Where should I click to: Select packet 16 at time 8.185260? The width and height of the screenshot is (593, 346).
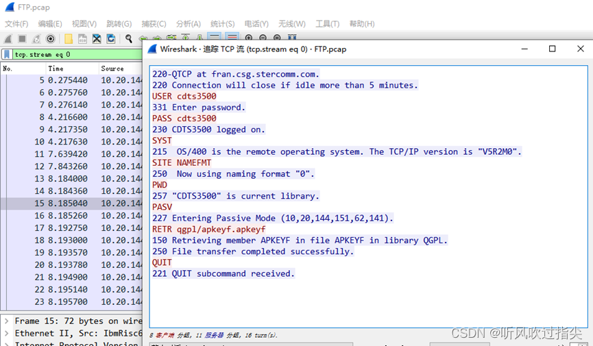point(71,216)
